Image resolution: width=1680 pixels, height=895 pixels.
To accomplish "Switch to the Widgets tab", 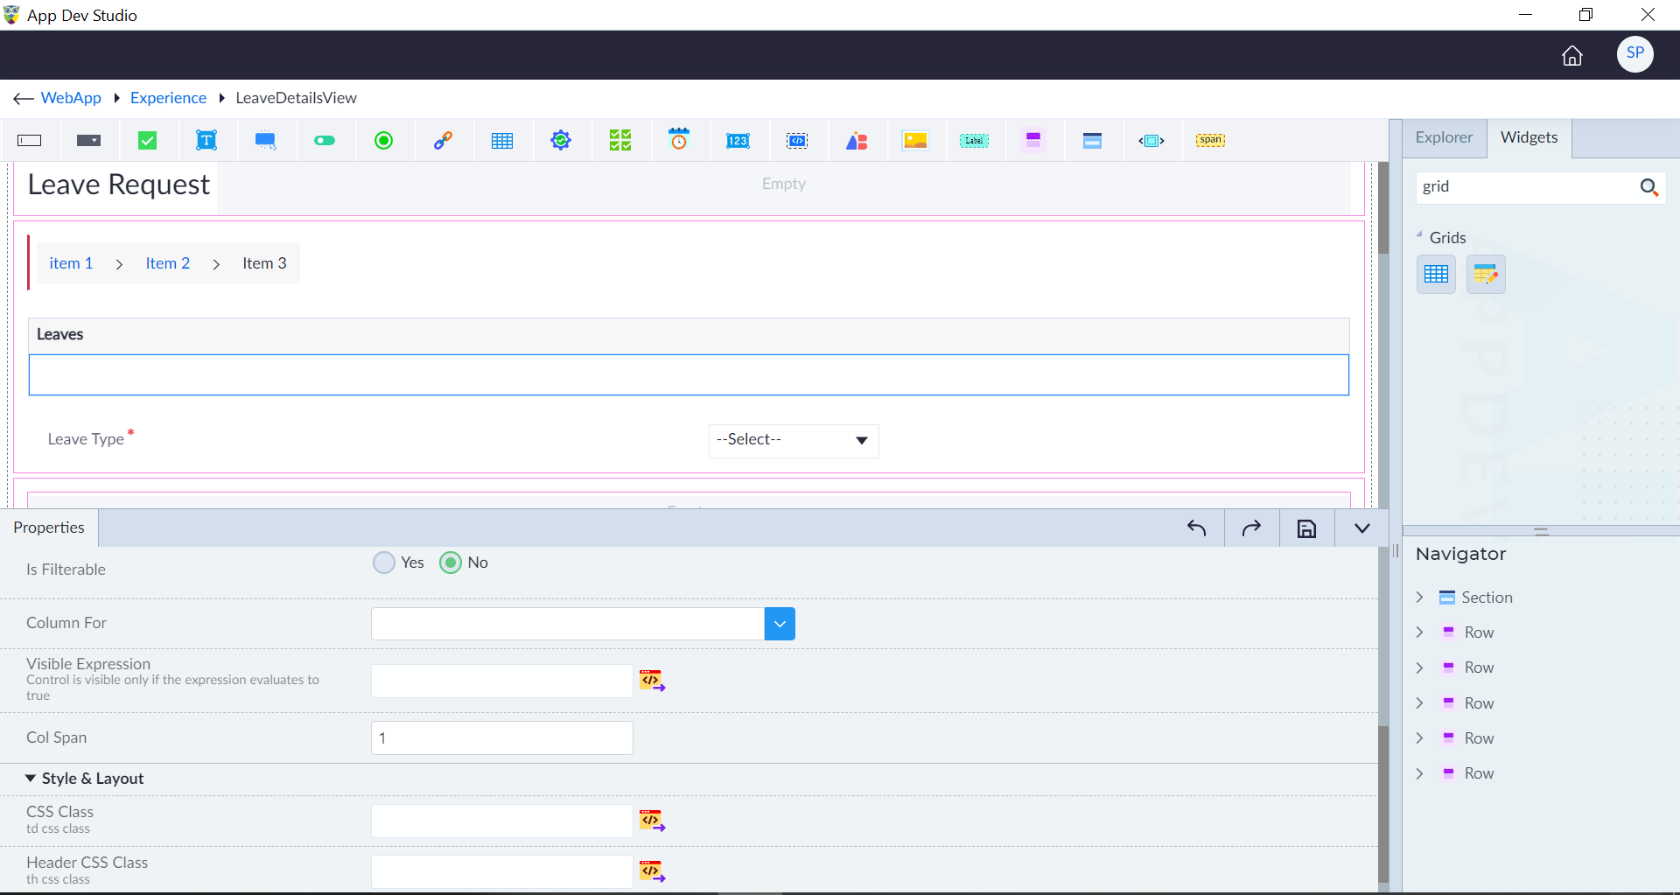I will click(1529, 137).
